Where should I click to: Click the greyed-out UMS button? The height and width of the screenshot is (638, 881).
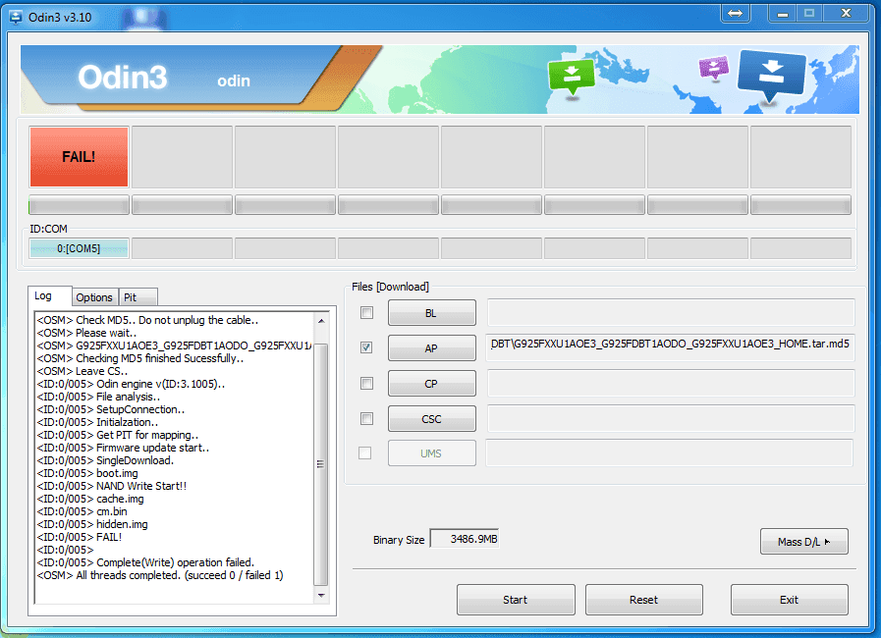(x=431, y=453)
